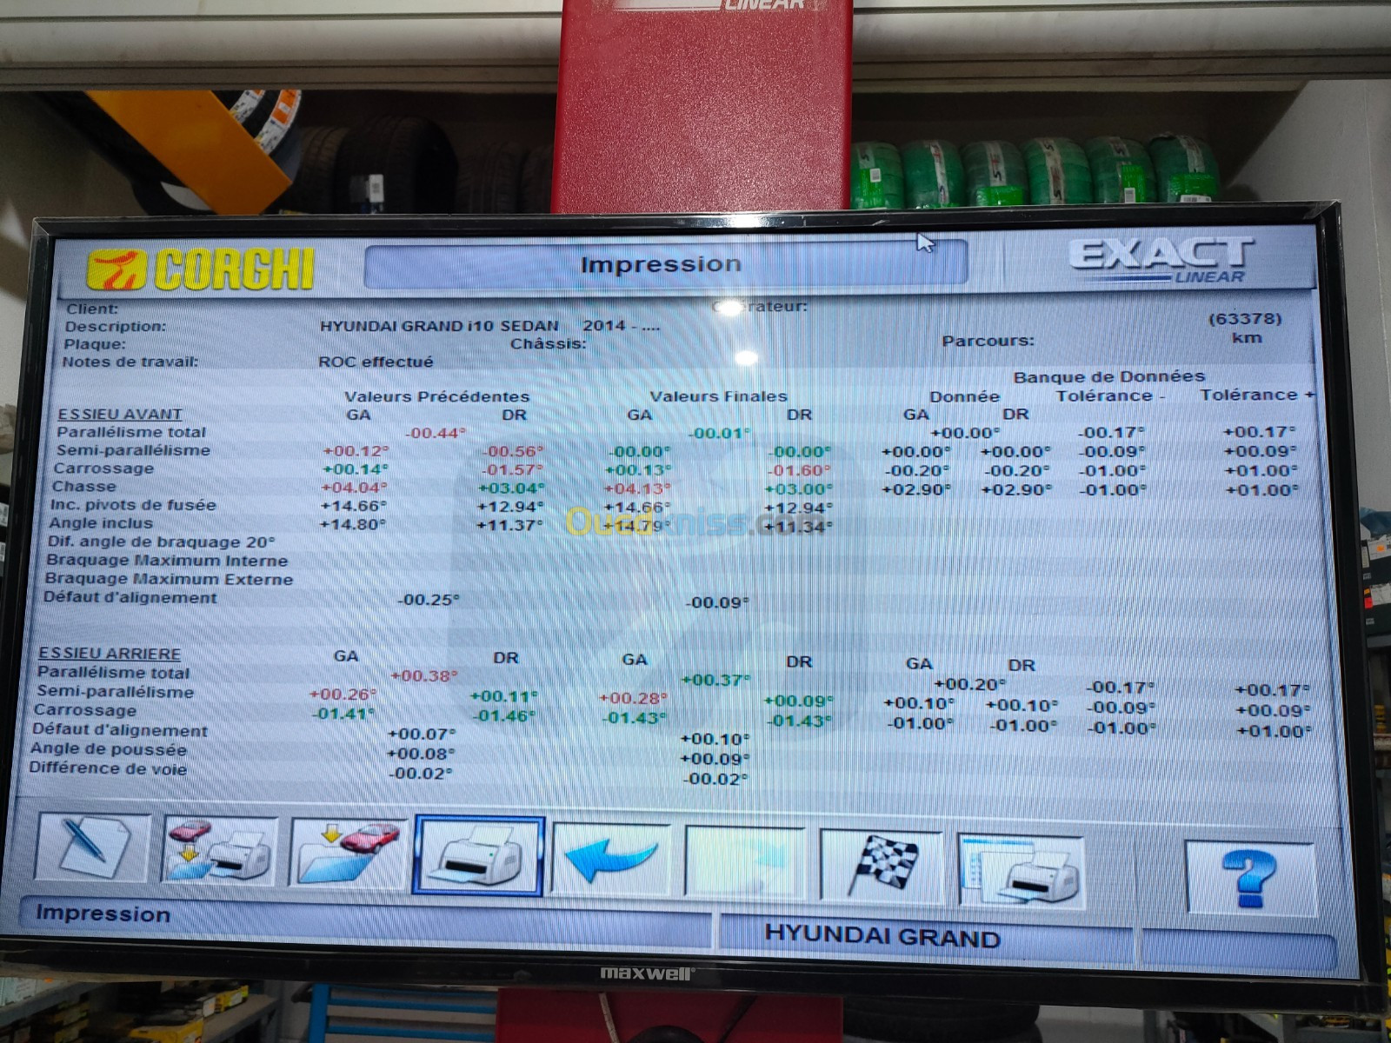Select the Chasse row label
Screen dimensions: 1391x1043
(83, 487)
